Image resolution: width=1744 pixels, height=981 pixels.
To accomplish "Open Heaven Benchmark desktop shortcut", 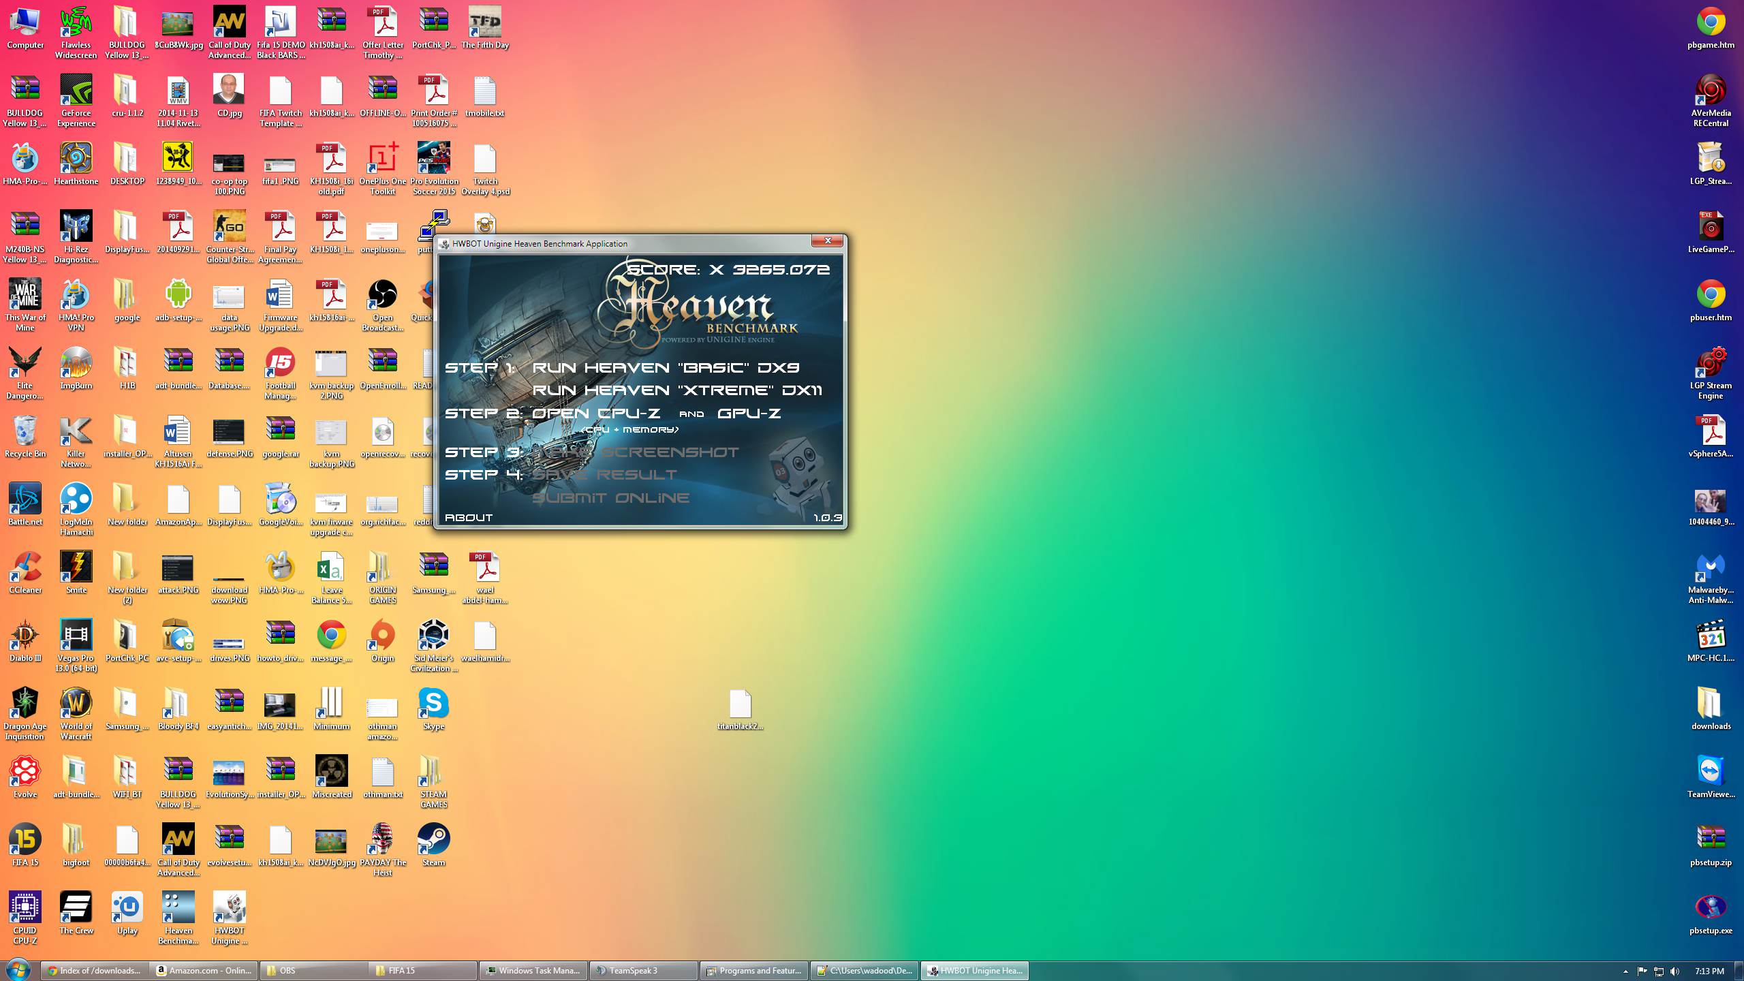I will pyautogui.click(x=178, y=918).
